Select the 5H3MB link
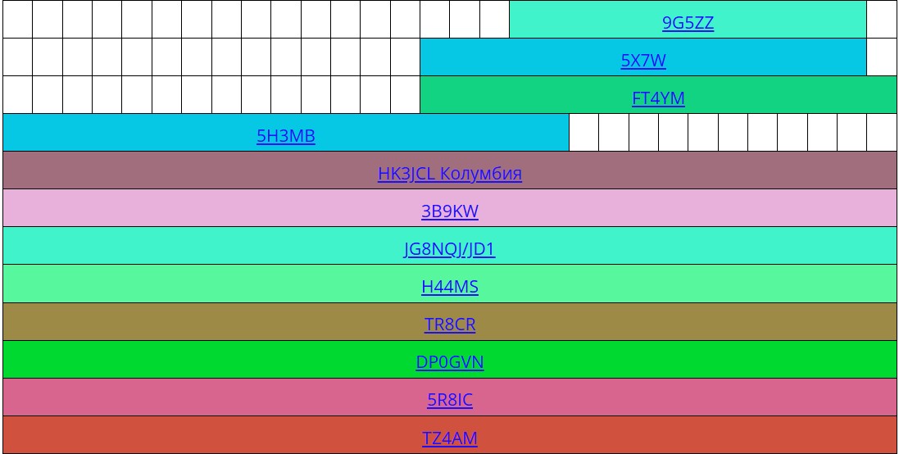899x454 pixels. pyautogui.click(x=285, y=136)
